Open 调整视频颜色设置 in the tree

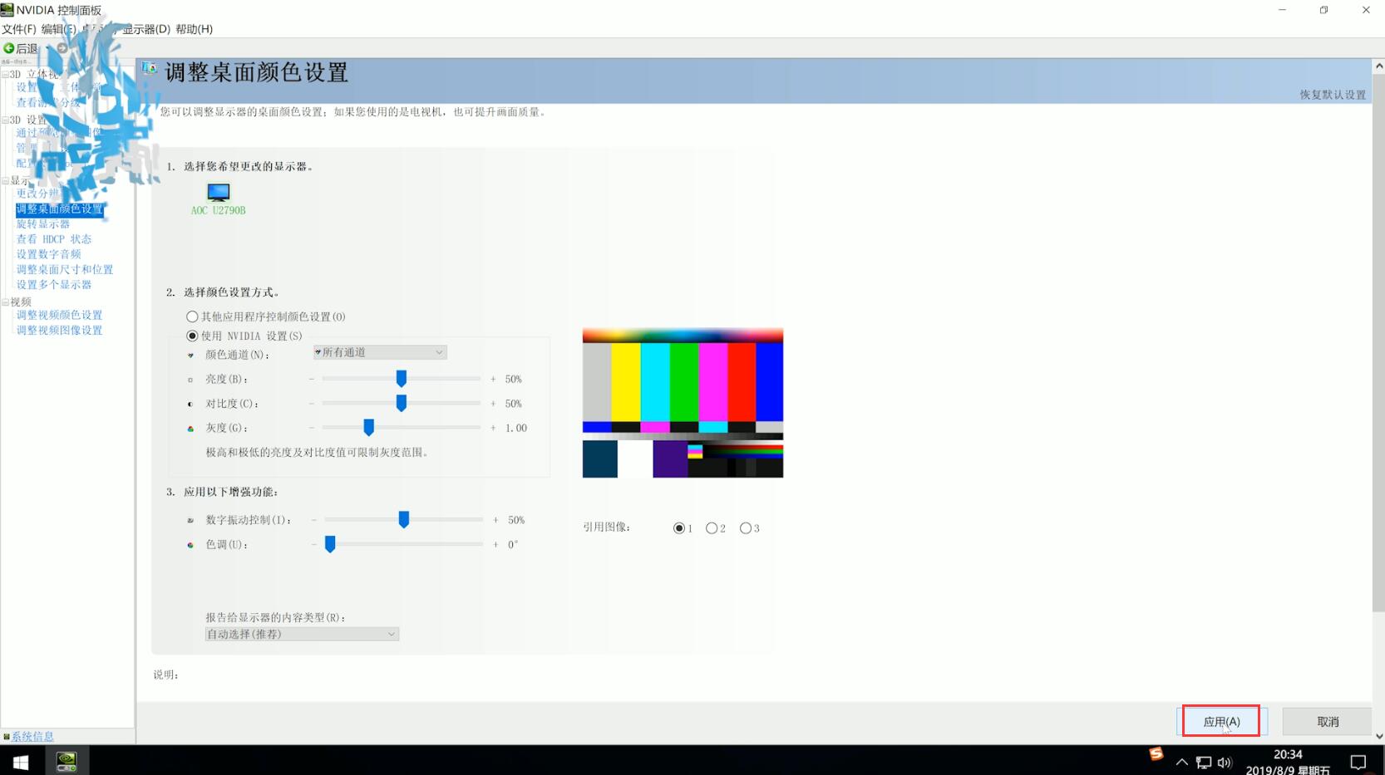point(59,316)
